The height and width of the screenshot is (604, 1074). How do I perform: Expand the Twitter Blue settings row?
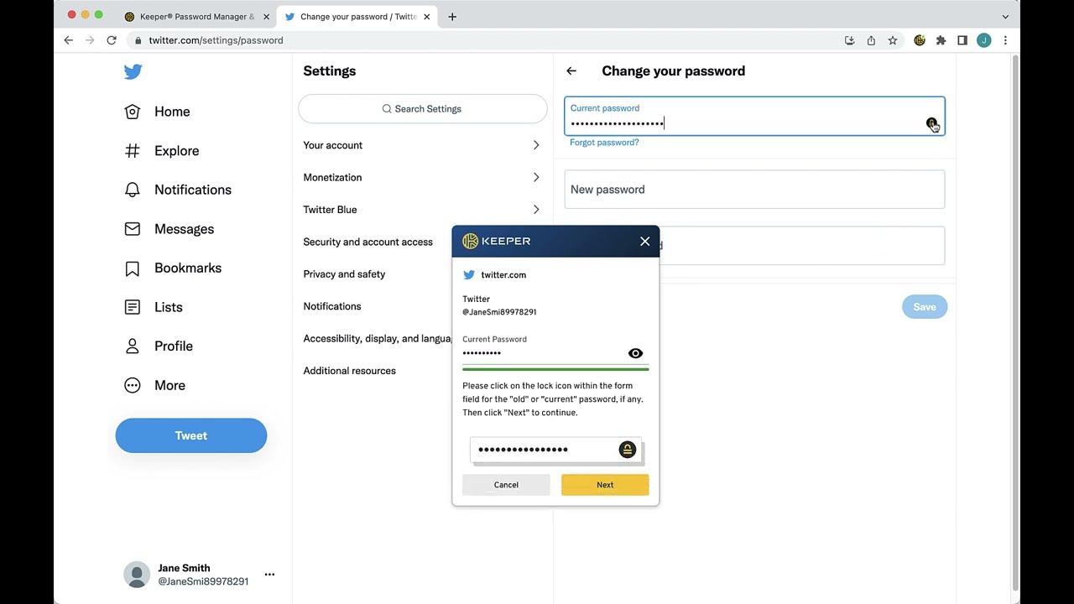click(422, 210)
